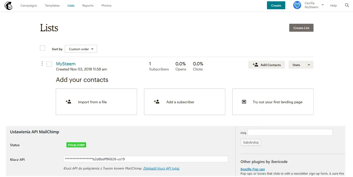The image size is (353, 177).
Task: Click the Stats button for MySteem
Action: point(296,65)
